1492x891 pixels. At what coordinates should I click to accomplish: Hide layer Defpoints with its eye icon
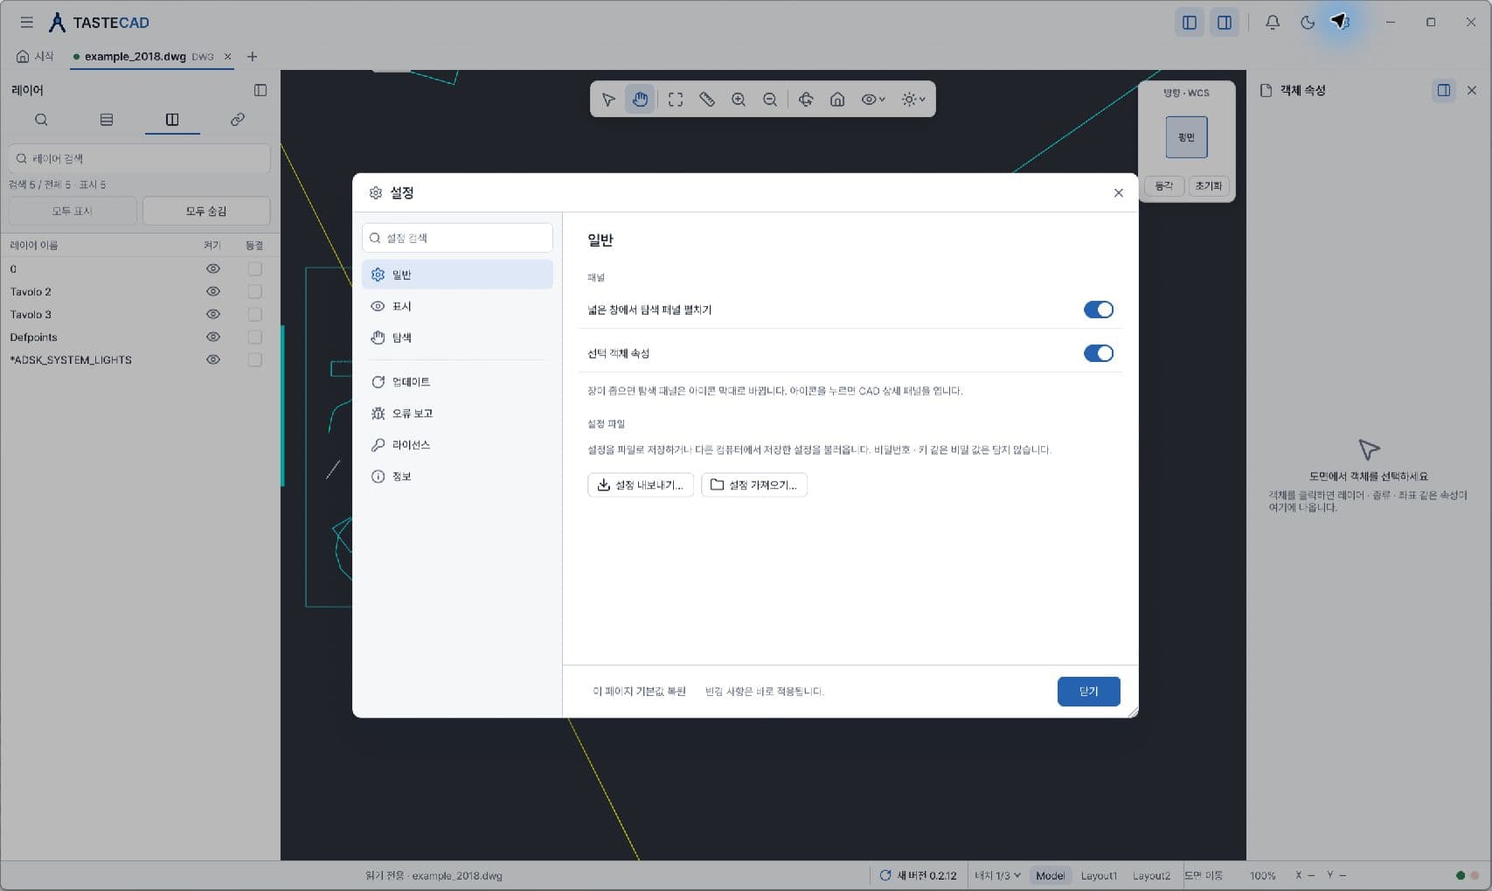point(212,338)
